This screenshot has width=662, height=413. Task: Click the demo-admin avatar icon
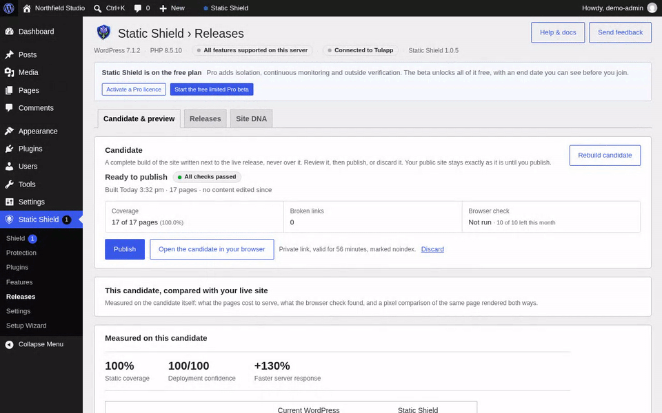652,8
